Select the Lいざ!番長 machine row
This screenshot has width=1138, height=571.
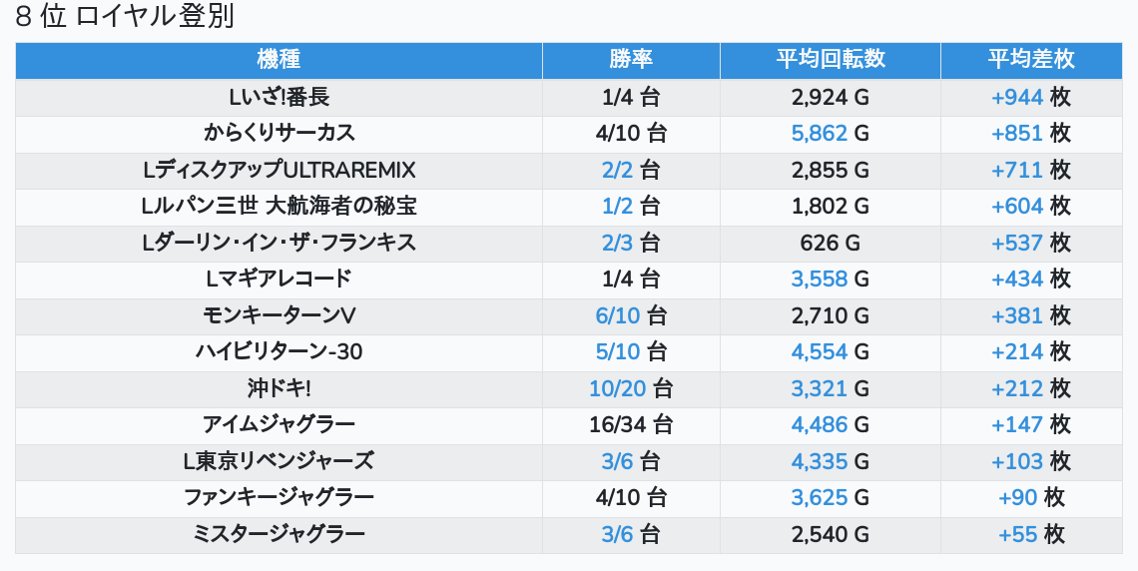point(279,97)
